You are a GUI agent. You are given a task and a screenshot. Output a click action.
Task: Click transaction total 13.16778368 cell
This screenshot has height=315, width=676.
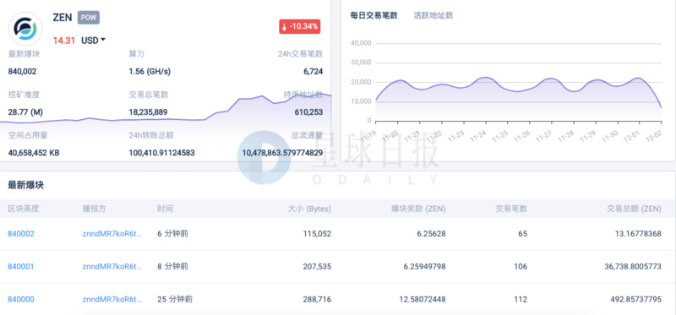[638, 234]
